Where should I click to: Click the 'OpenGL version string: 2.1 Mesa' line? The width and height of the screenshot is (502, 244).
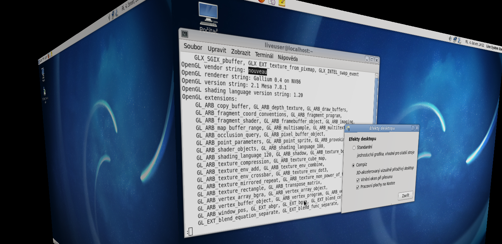coord(234,85)
